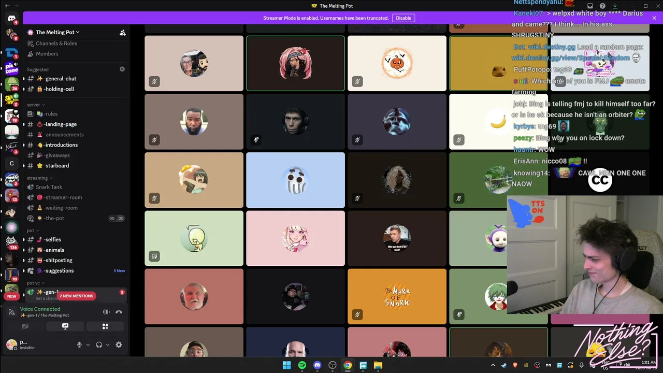Go back with the left arrow
The height and width of the screenshot is (373, 663).
[x=7, y=6]
